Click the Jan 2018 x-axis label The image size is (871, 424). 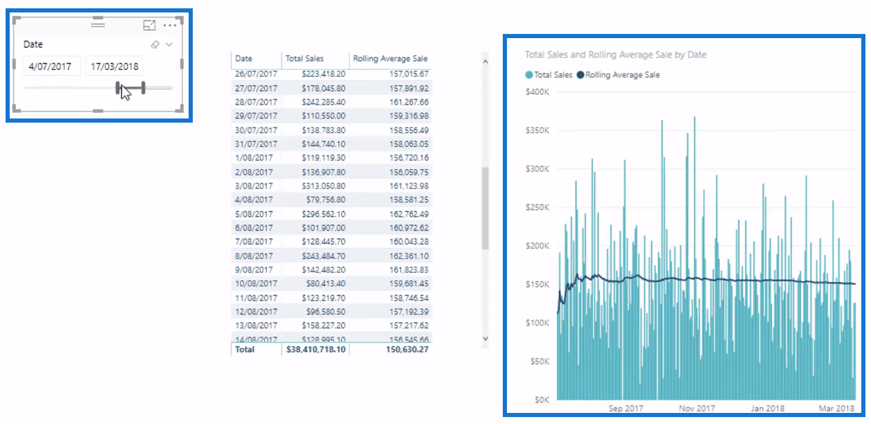point(768,409)
